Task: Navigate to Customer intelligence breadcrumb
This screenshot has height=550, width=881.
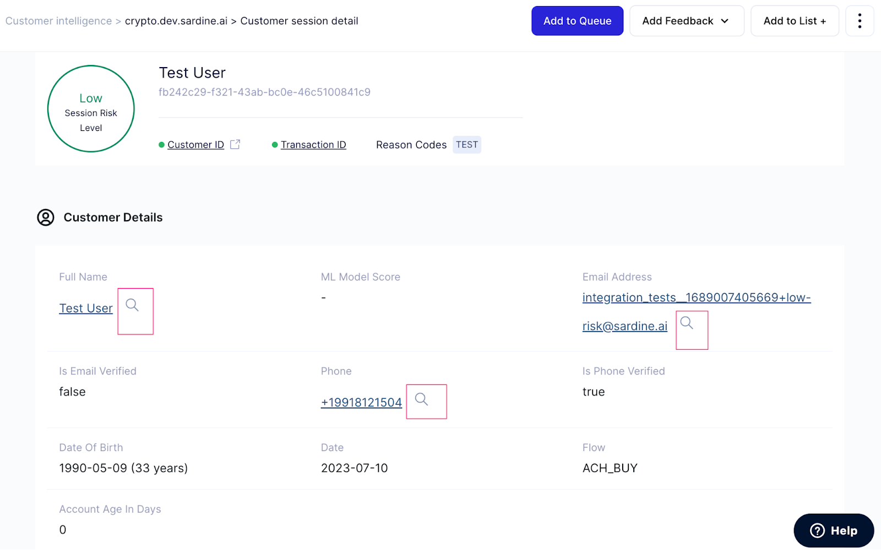Action: click(x=58, y=20)
